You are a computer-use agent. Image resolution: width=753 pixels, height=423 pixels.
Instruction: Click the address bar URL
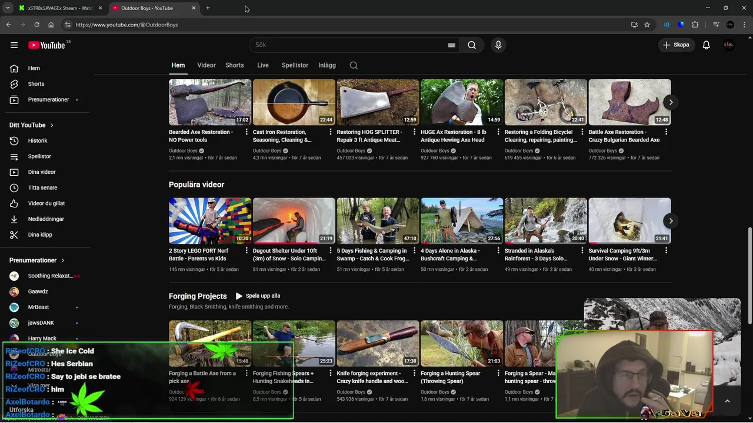click(x=126, y=25)
